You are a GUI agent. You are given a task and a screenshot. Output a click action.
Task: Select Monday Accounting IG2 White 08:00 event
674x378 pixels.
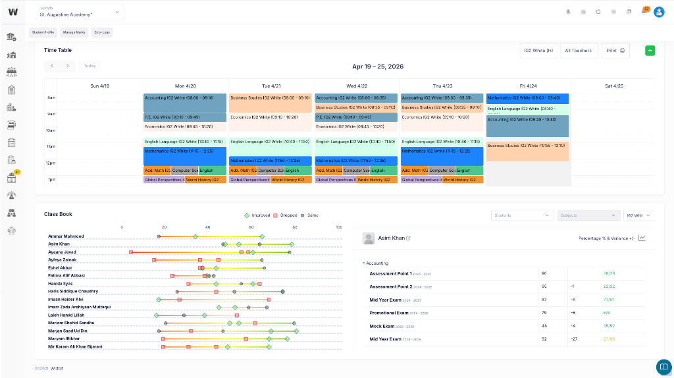[x=185, y=103]
